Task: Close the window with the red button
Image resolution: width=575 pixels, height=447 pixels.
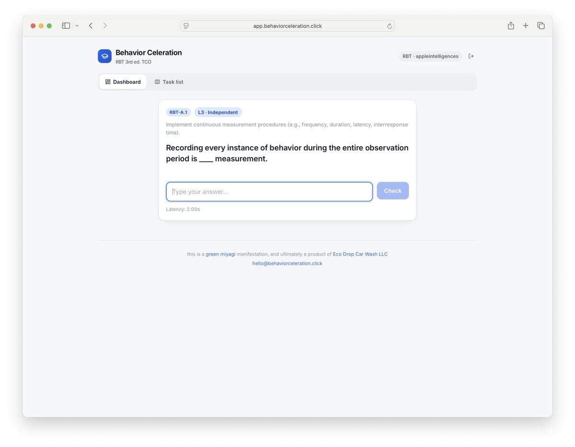Action: point(33,26)
